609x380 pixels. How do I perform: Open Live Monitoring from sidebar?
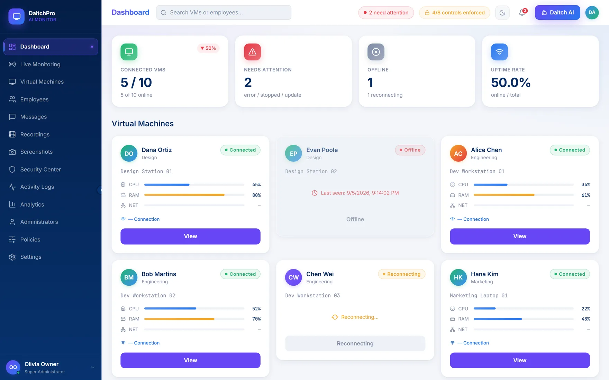51,64
